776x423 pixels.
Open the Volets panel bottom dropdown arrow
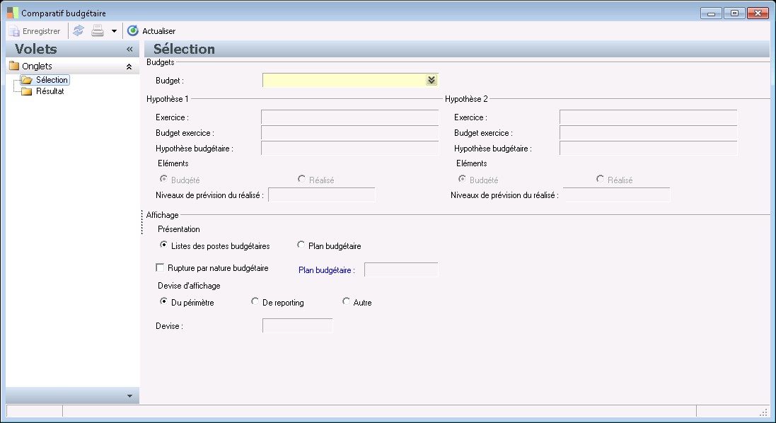(129, 396)
